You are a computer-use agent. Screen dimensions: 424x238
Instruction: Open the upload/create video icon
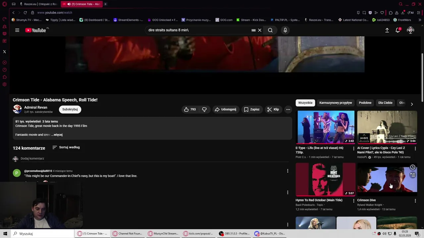click(387, 30)
